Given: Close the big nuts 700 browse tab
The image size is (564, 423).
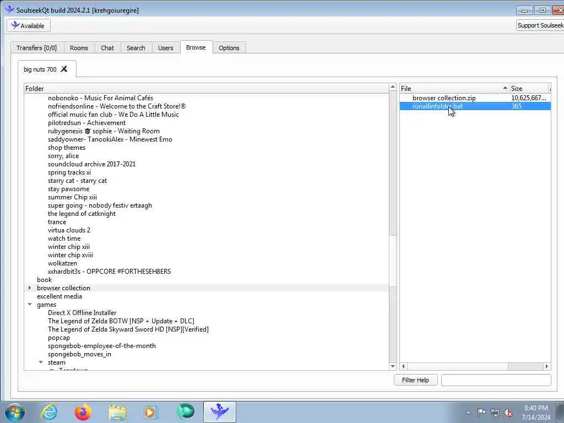Looking at the screenshot, I should 64,69.
